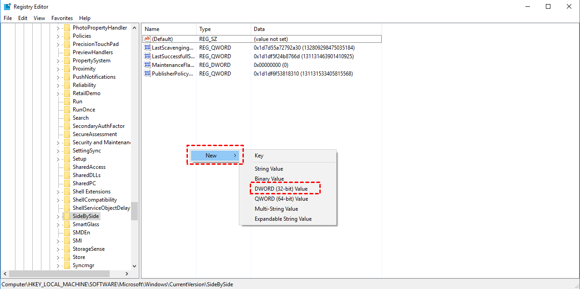Expand the SideBySide key arrow
The width and height of the screenshot is (580, 289).
click(x=58, y=217)
